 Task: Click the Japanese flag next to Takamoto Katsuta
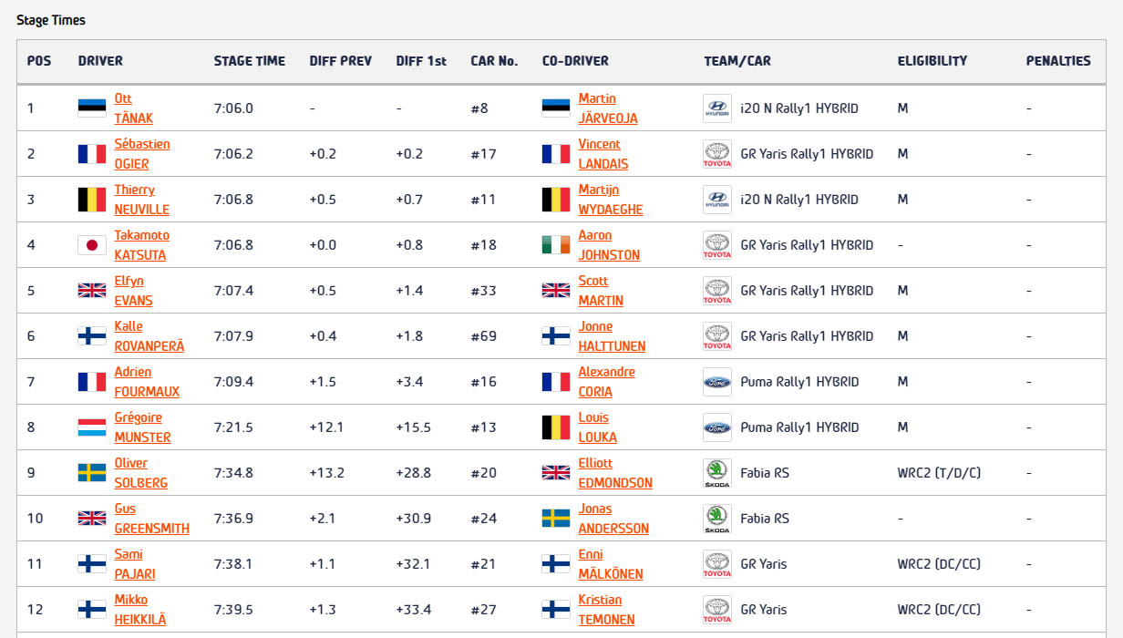(x=91, y=245)
